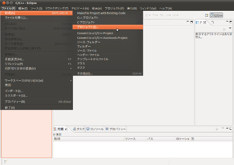Open the ナビゲート(N) menu
234x165 pixels.
tap(80, 9)
